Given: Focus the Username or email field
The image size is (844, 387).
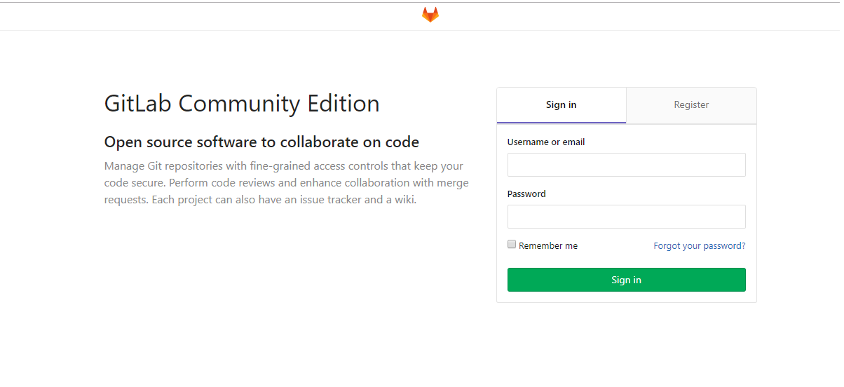Looking at the screenshot, I should point(627,165).
